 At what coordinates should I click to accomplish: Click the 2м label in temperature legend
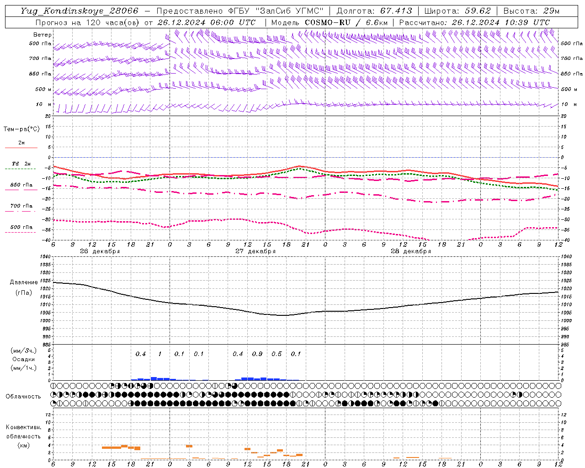coord(21,143)
